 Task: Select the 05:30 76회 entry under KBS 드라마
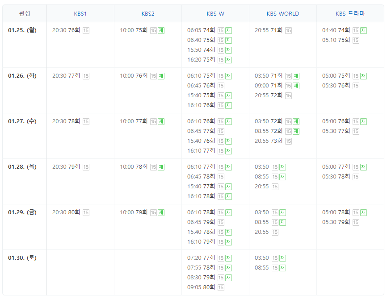tap(336, 86)
